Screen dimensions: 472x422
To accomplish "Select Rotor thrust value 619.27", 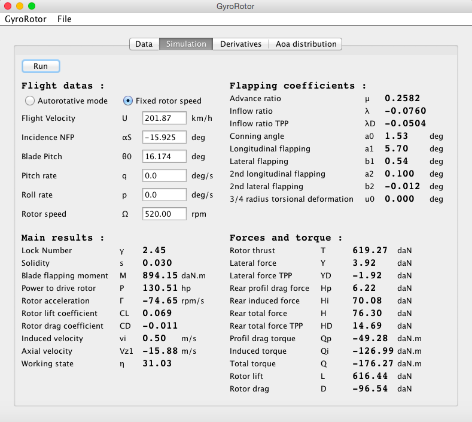I will [x=370, y=250].
